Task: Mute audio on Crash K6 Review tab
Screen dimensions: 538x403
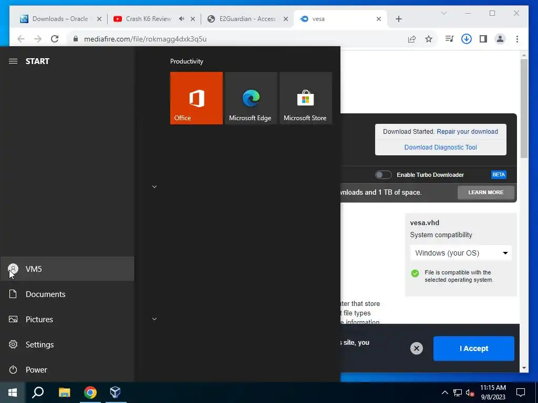Action: pos(181,19)
